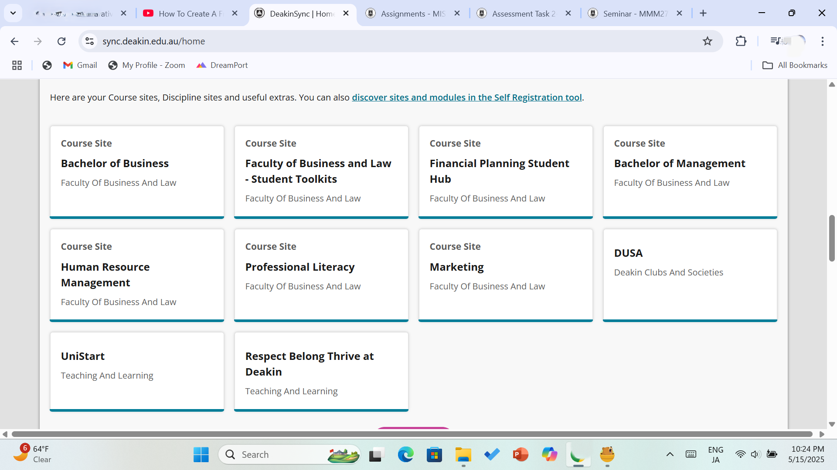Launch Microsoft Edge from taskbar
837x470 pixels.
405,455
